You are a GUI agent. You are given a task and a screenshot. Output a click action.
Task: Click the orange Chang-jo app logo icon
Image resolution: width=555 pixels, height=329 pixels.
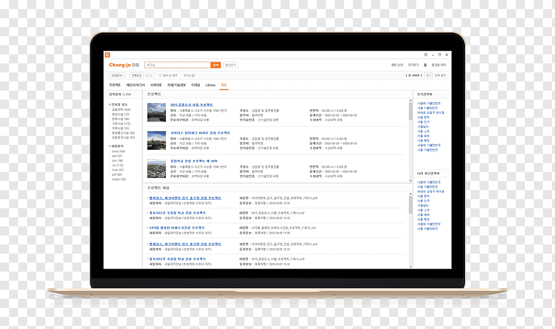click(107, 55)
